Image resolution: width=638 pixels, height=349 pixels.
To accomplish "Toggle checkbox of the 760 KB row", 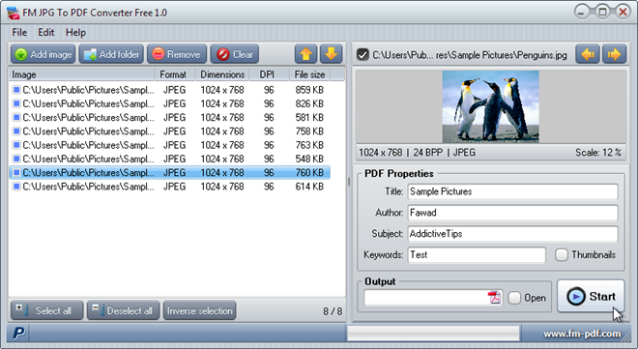I will coord(16,172).
